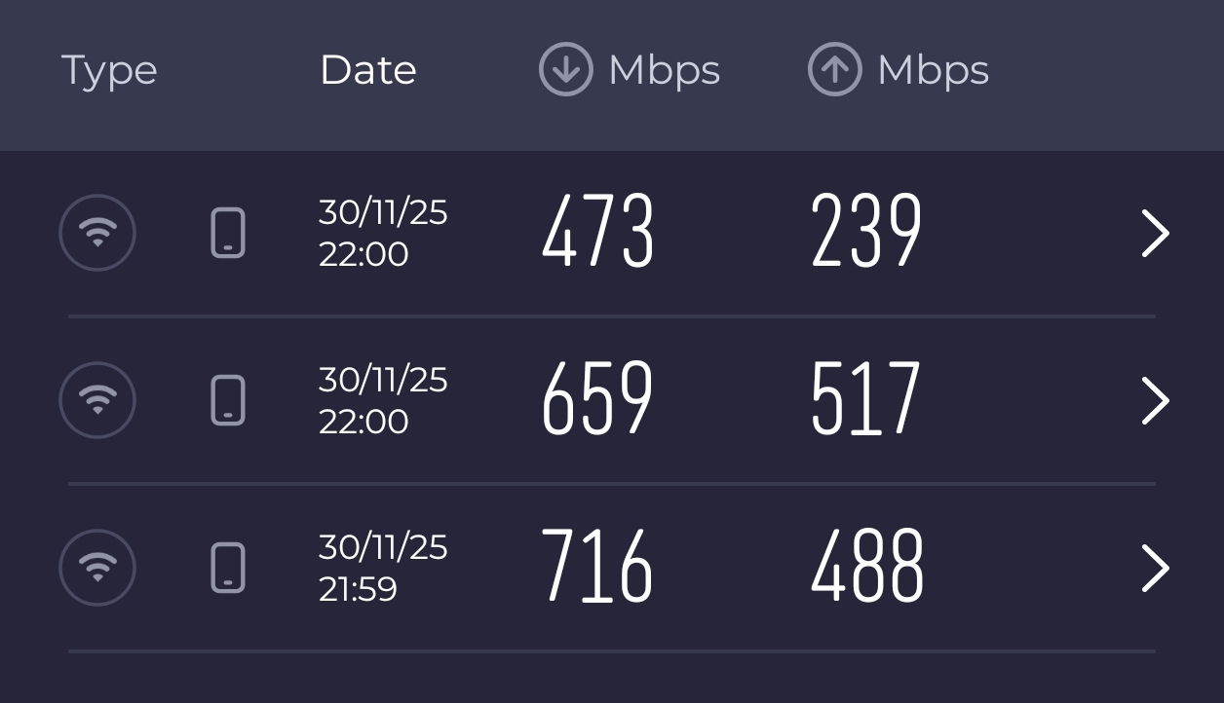
Task: Select the 517 upload speed value
Action: [865, 399]
